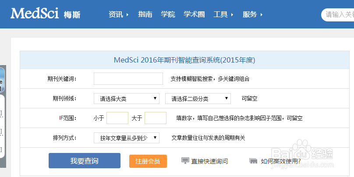Click the top search box 请输入关键
354x177 pixels.
[x=337, y=15]
